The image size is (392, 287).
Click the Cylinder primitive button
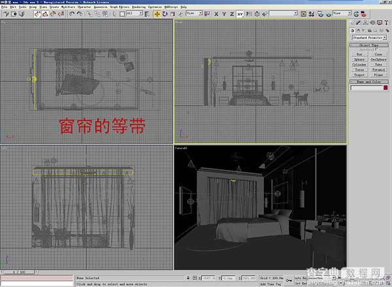tap(359, 65)
